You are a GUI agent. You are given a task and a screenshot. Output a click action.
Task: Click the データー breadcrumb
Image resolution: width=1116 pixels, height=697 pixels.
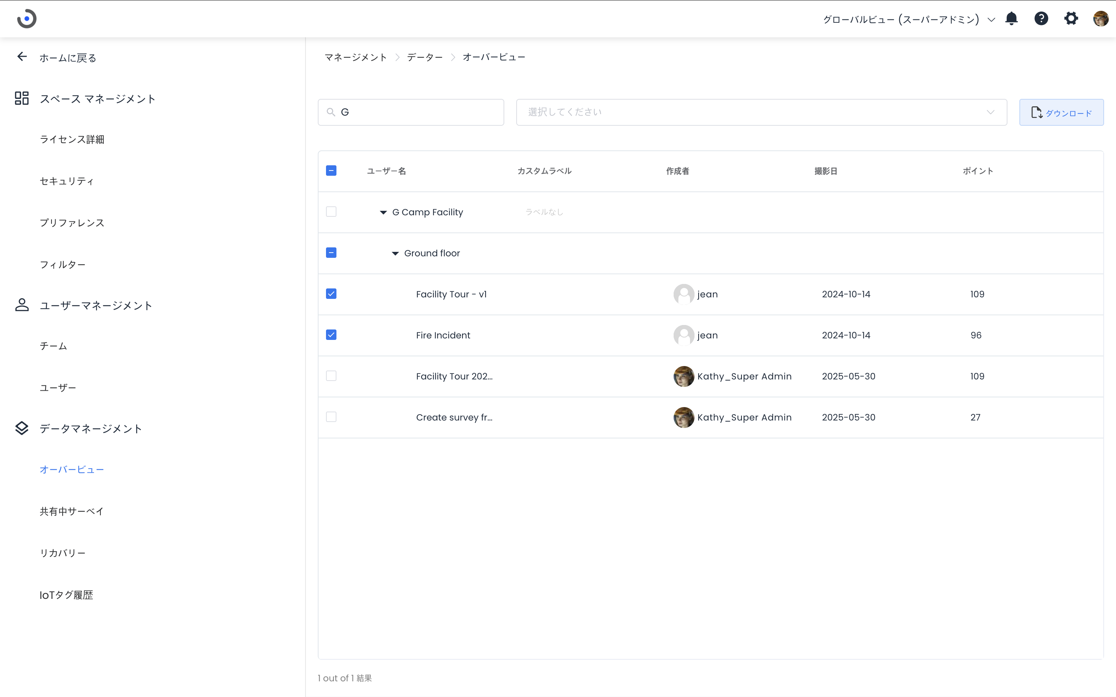[x=425, y=57]
